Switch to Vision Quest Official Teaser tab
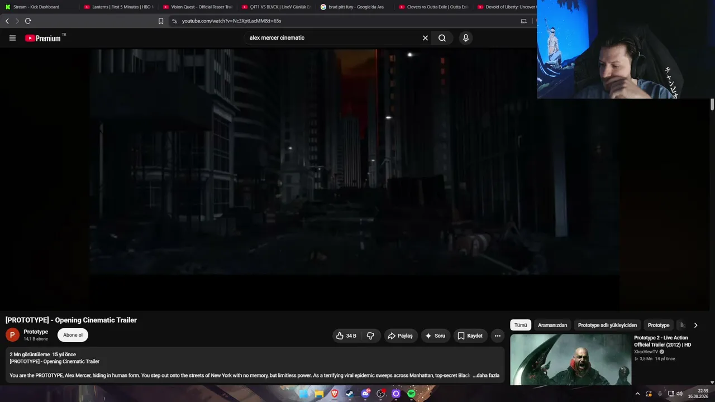Image resolution: width=715 pixels, height=402 pixels. pos(198,7)
